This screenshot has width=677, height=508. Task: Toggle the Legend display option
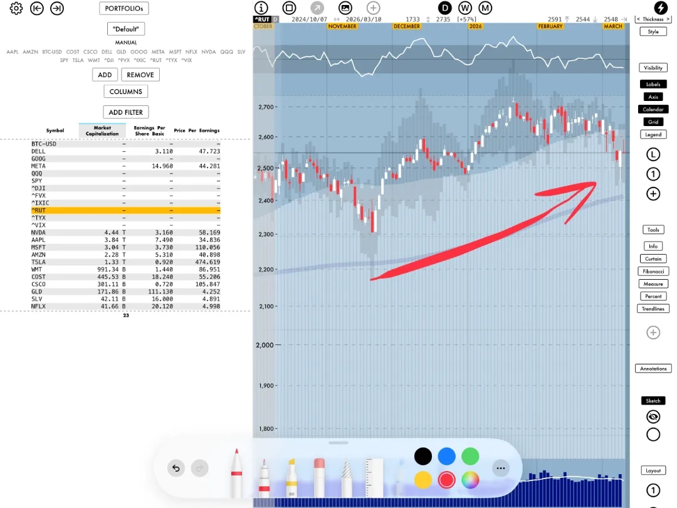click(653, 134)
